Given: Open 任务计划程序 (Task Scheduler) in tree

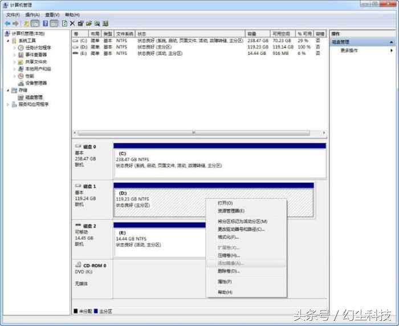Looking at the screenshot, I should coord(38,48).
